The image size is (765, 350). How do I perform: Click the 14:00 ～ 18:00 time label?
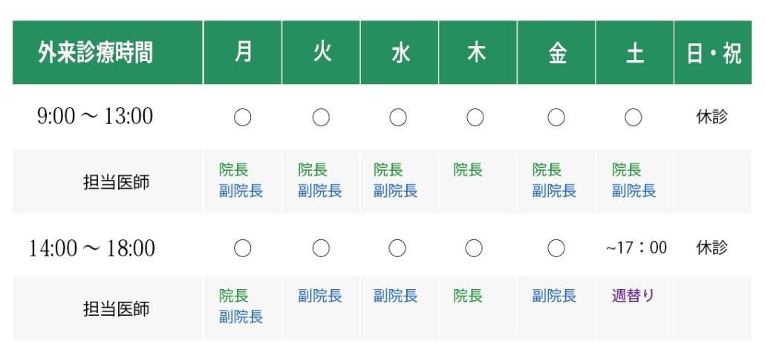pyautogui.click(x=91, y=248)
